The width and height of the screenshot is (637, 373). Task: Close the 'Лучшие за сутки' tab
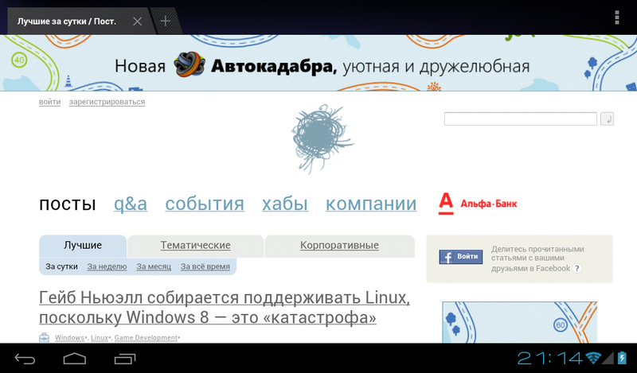pyautogui.click(x=137, y=21)
